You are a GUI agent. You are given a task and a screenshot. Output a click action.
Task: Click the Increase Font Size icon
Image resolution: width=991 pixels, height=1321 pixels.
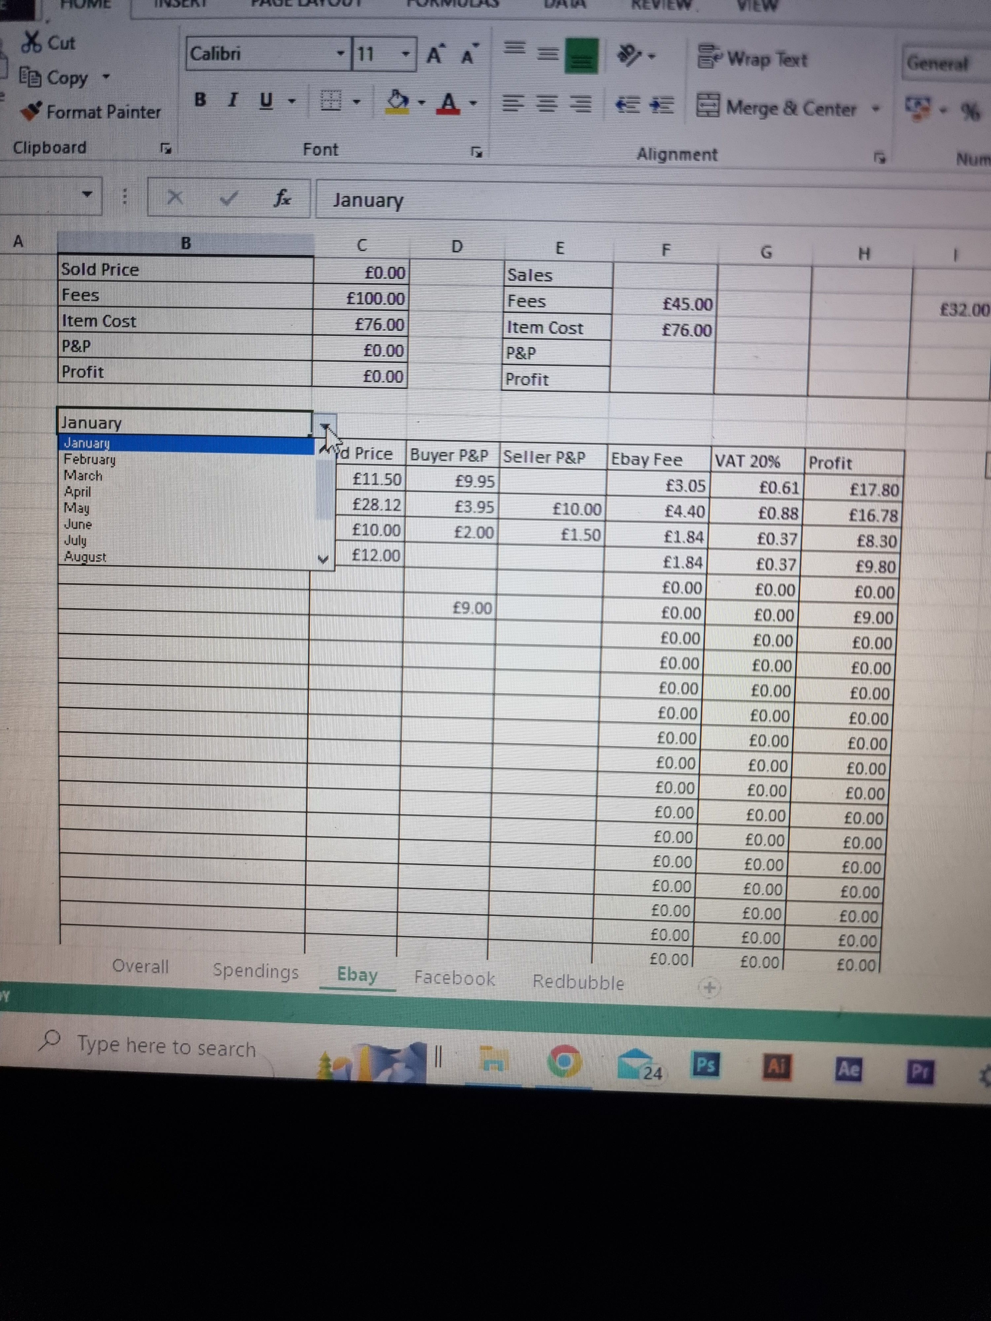pyautogui.click(x=435, y=55)
